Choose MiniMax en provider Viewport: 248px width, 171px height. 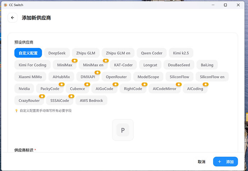(93, 65)
